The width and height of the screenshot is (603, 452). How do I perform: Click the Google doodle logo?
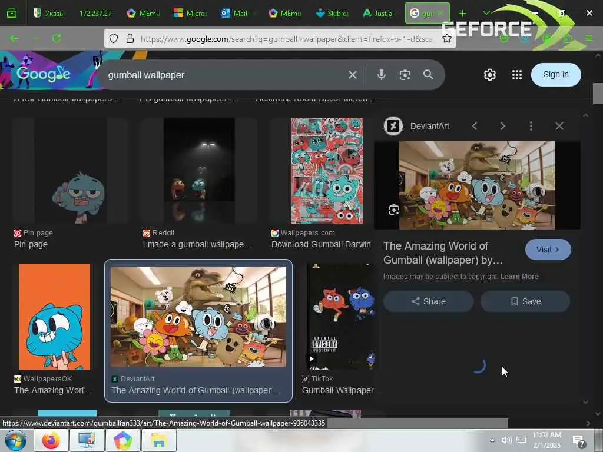43,72
